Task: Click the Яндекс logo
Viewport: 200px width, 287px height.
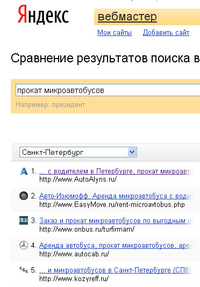Action: (x=43, y=15)
